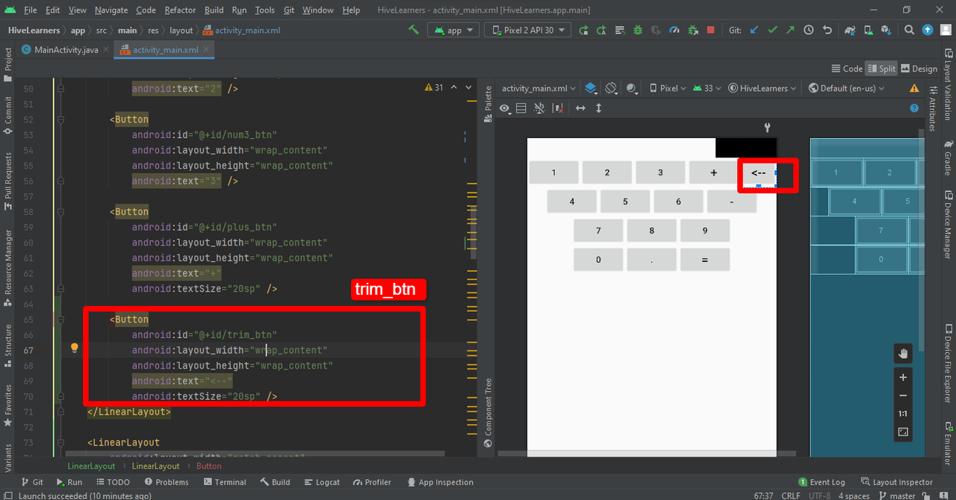Click the '=' button in layout preview
This screenshot has height=500, width=956.
tap(704, 260)
